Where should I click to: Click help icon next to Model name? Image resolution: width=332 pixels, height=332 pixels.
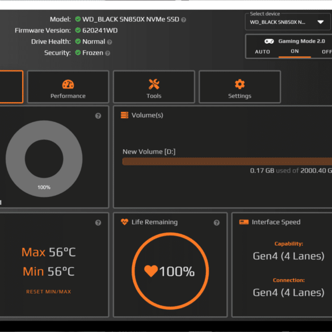[x=183, y=20]
